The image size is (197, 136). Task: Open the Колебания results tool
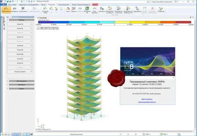pos(15,10)
